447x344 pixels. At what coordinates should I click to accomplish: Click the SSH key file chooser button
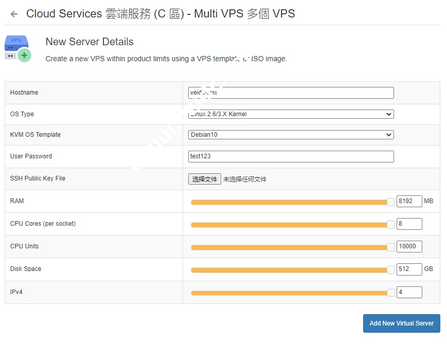tap(205, 179)
